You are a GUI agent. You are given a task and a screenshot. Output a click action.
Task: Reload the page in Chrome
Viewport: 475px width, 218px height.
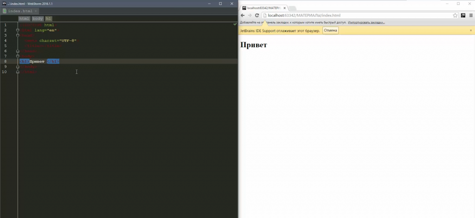coord(257,15)
